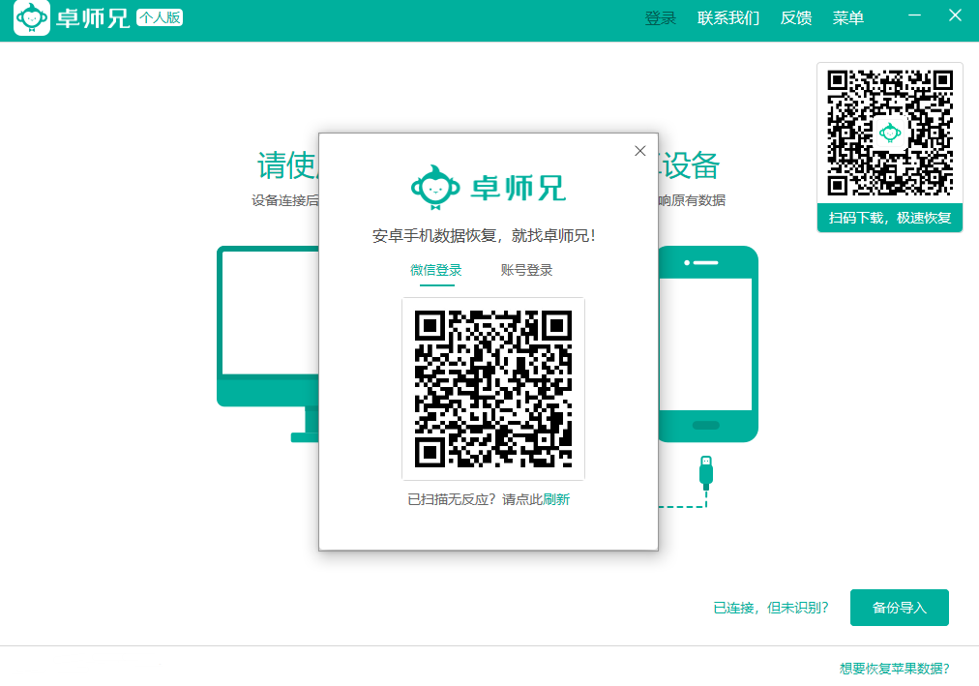Open the 菜单 menu in the top bar
979x686 pixels.
tap(848, 18)
